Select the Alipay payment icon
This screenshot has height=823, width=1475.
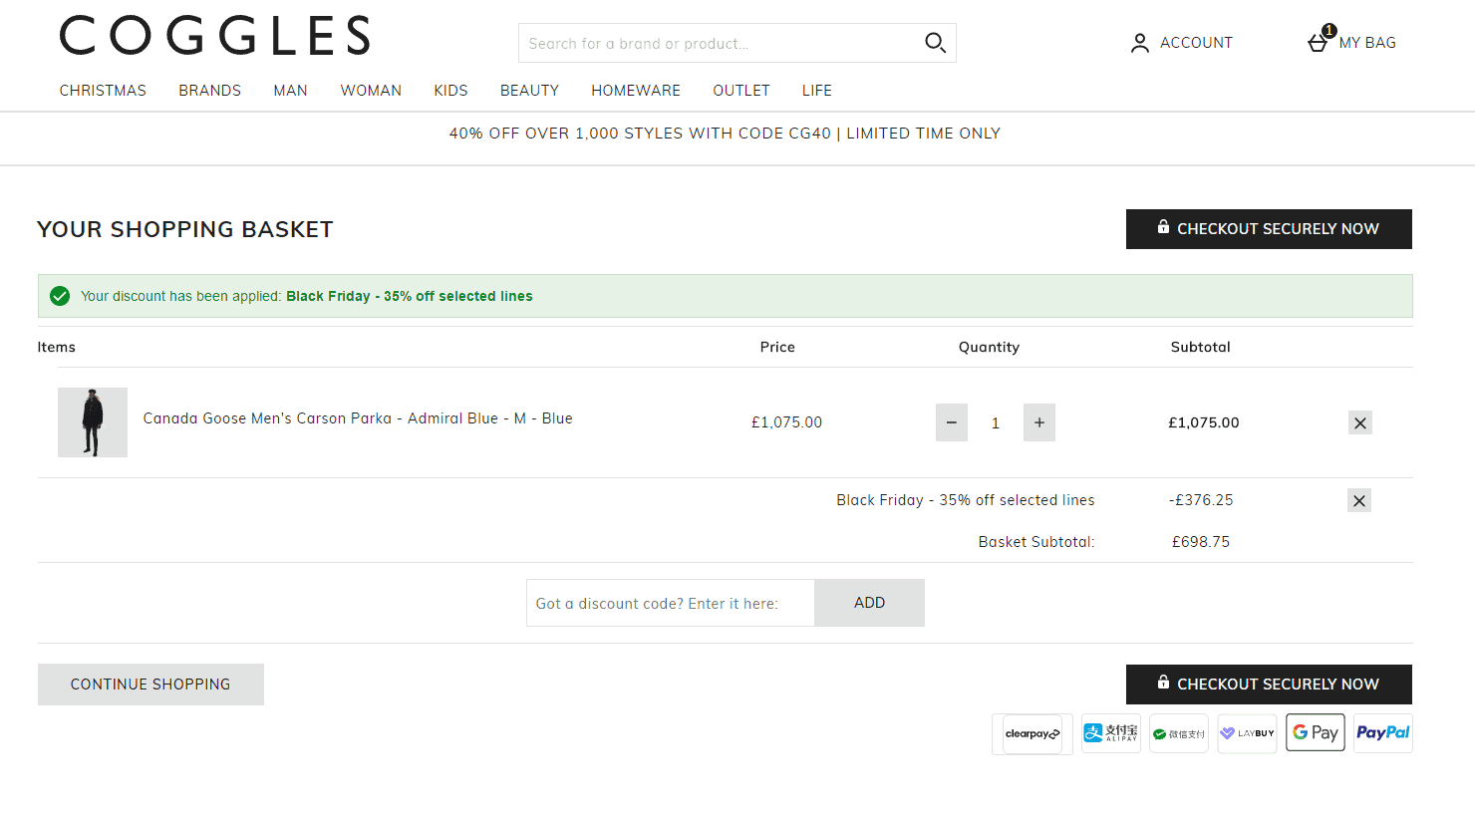tap(1111, 733)
